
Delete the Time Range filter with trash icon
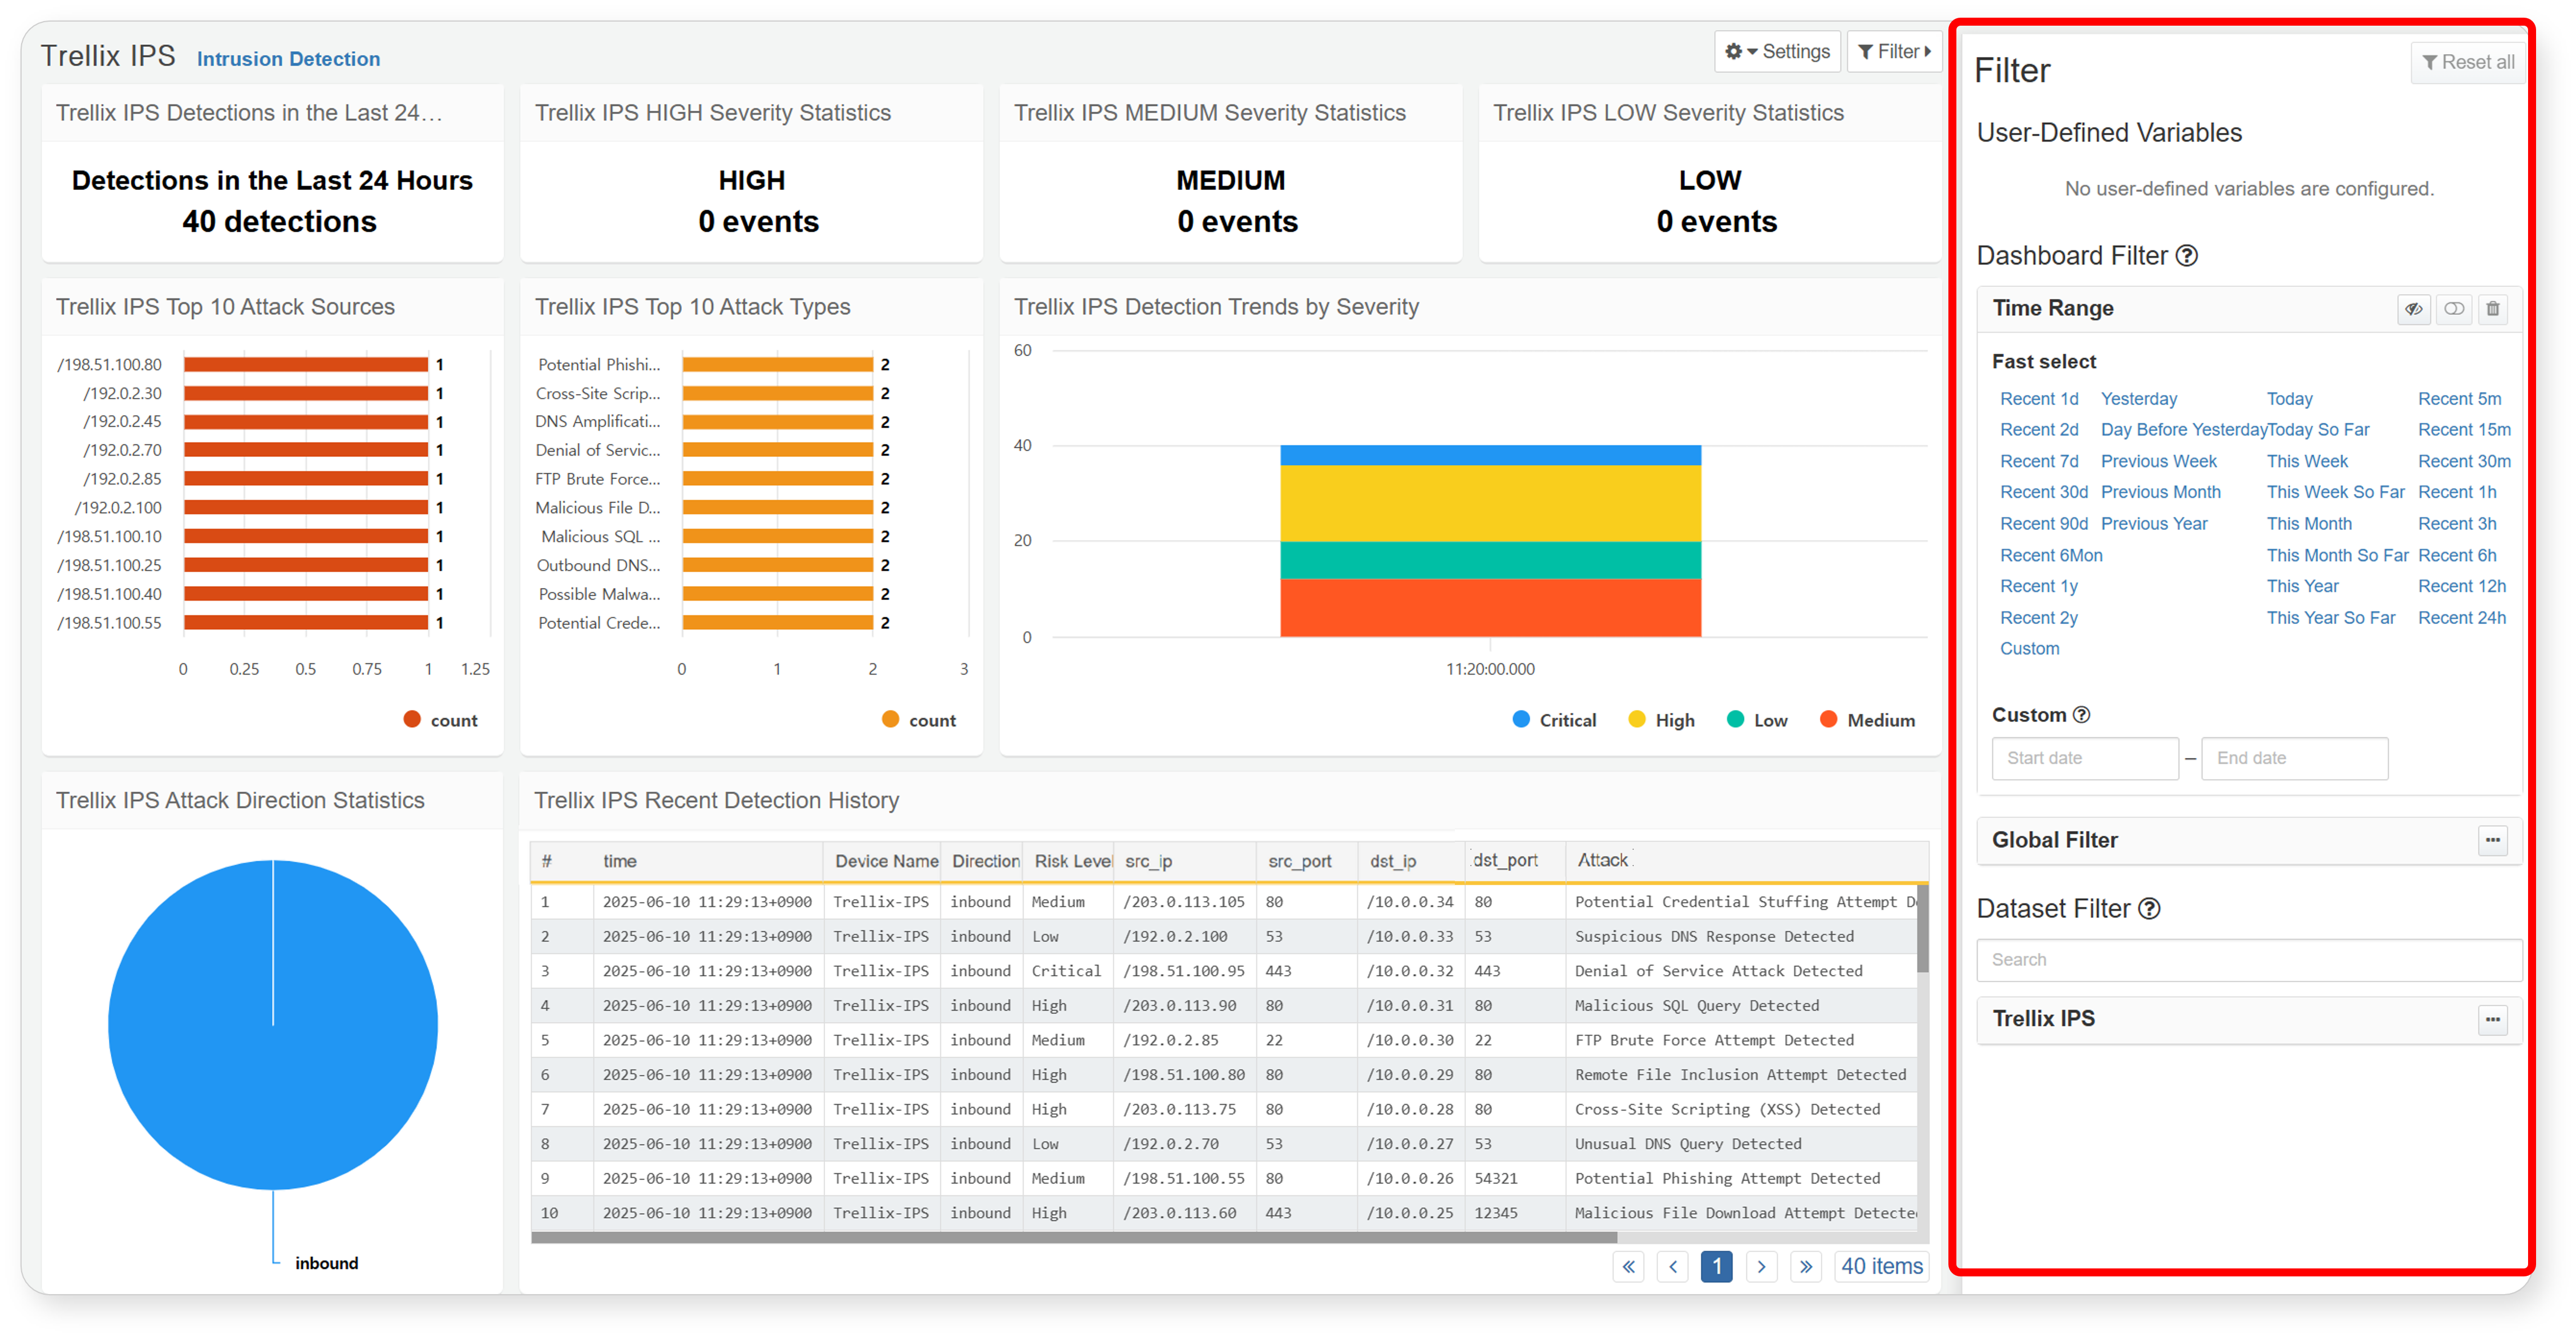[2492, 309]
